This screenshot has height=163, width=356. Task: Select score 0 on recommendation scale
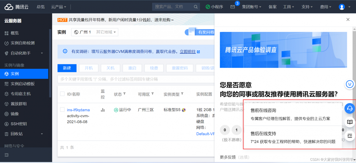[x=225, y=130]
